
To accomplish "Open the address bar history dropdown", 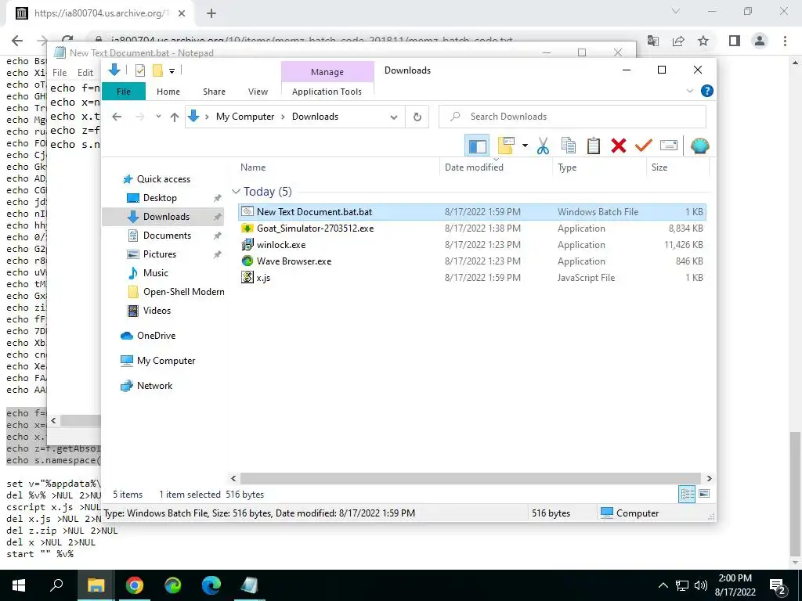I will [x=394, y=117].
